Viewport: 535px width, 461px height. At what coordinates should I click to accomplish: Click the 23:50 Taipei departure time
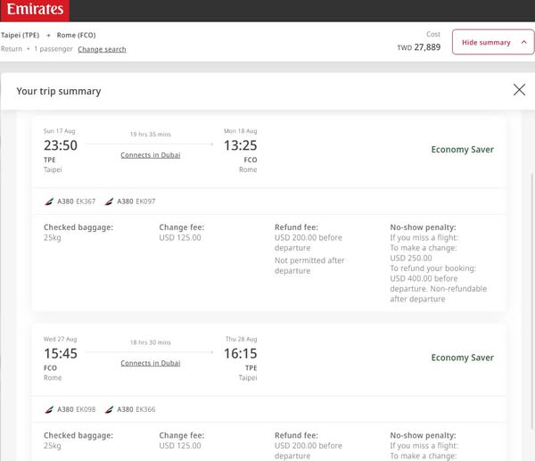point(61,145)
